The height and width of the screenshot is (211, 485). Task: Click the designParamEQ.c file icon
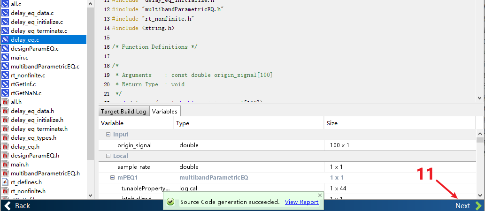click(5, 48)
